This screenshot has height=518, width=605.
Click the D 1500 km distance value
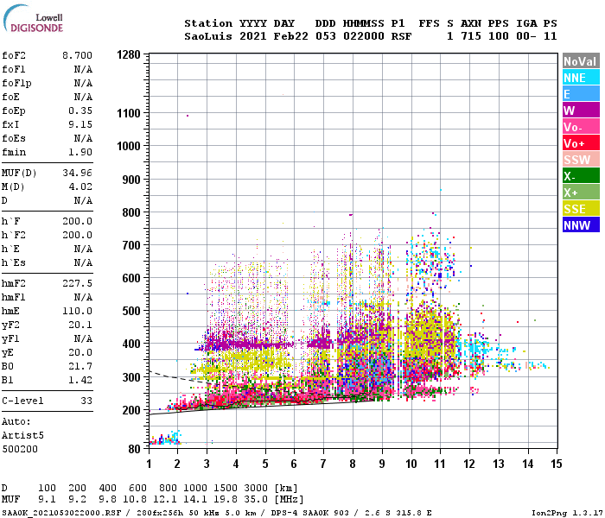point(226,488)
